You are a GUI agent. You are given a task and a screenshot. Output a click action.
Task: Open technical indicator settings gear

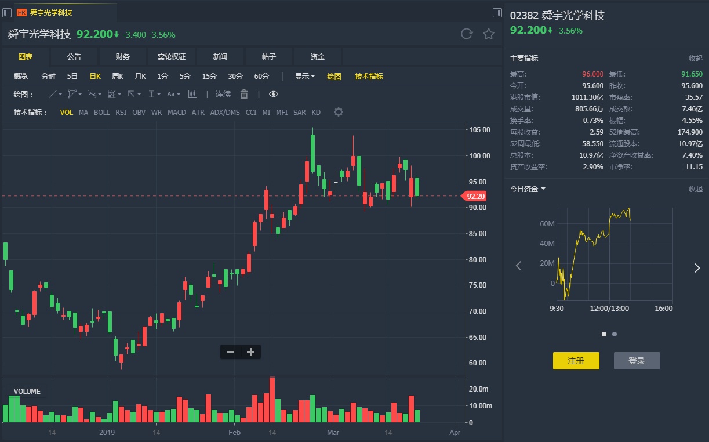(x=339, y=112)
